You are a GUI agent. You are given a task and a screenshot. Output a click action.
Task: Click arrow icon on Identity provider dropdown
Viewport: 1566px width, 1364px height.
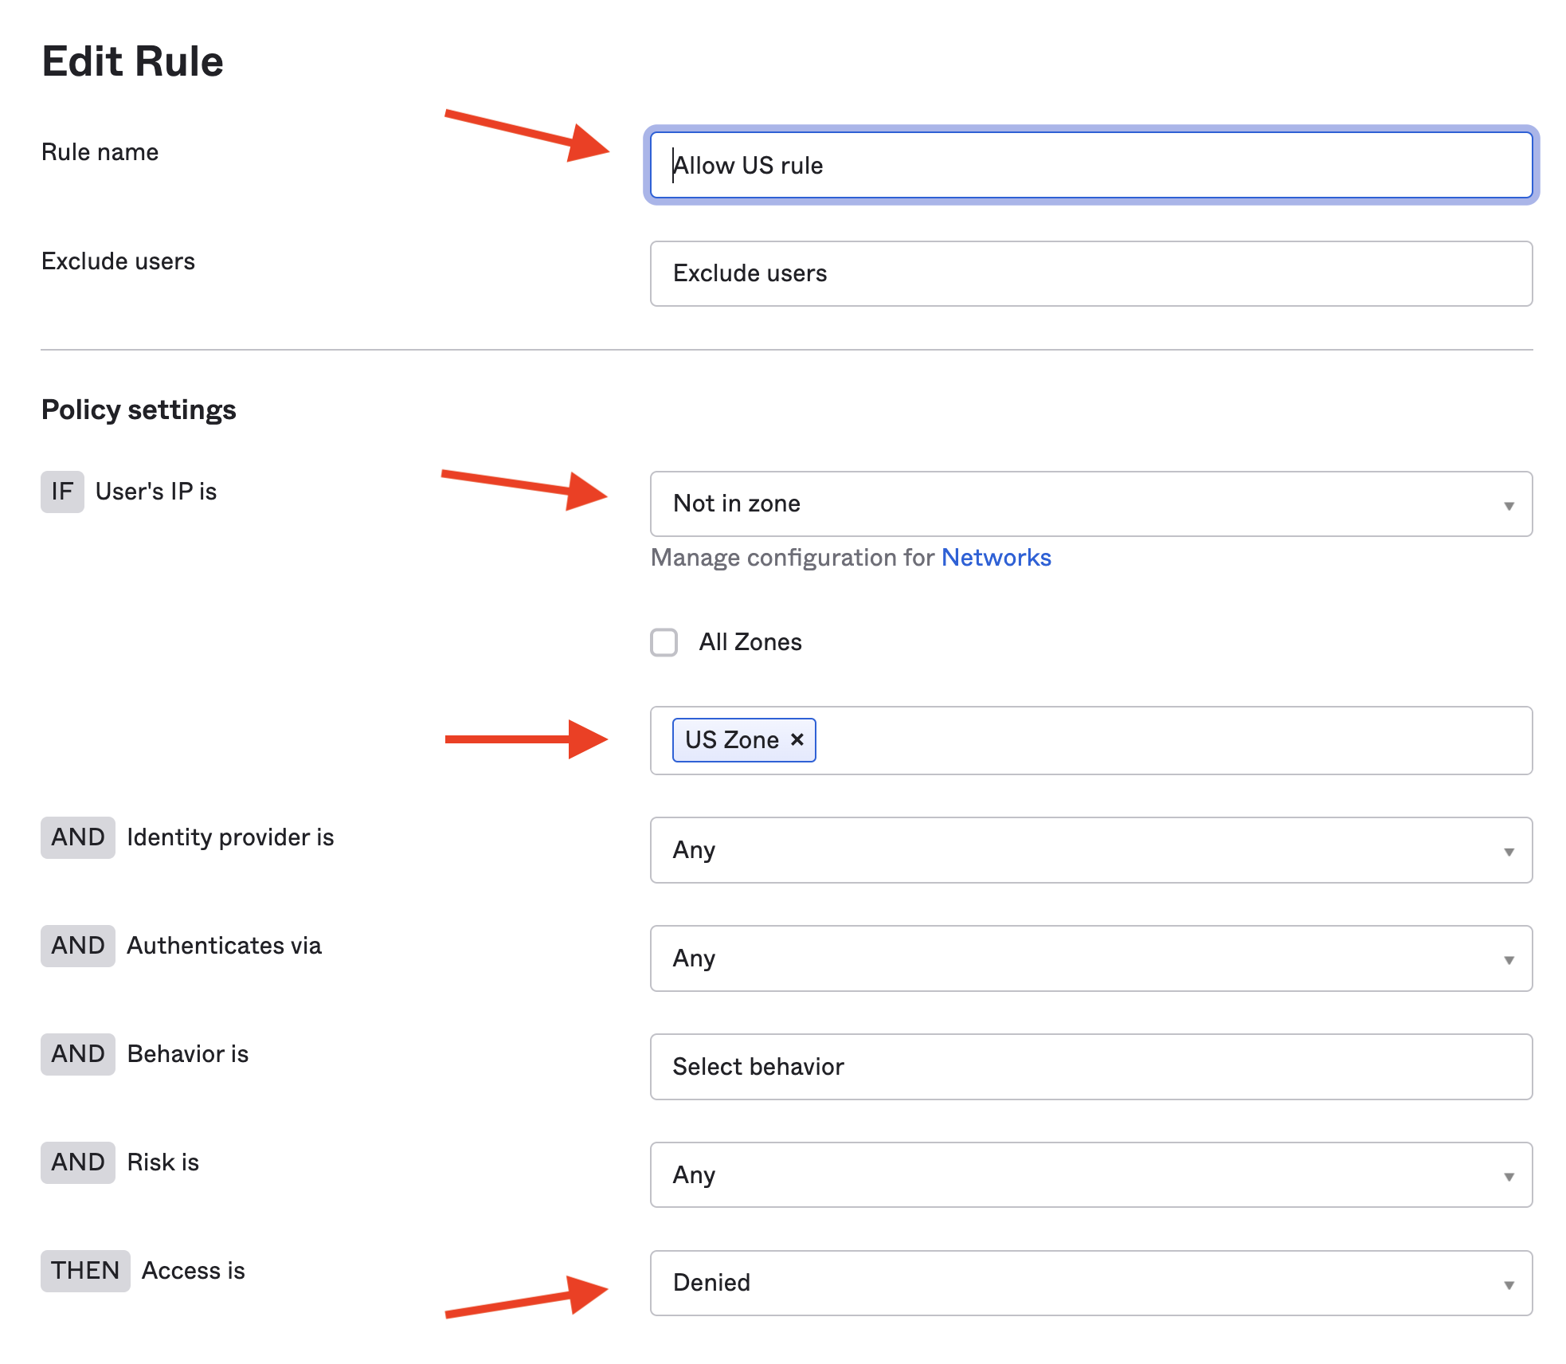pos(1508,852)
